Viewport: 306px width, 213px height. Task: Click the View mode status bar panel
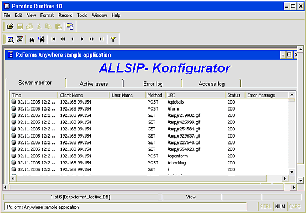192,197
